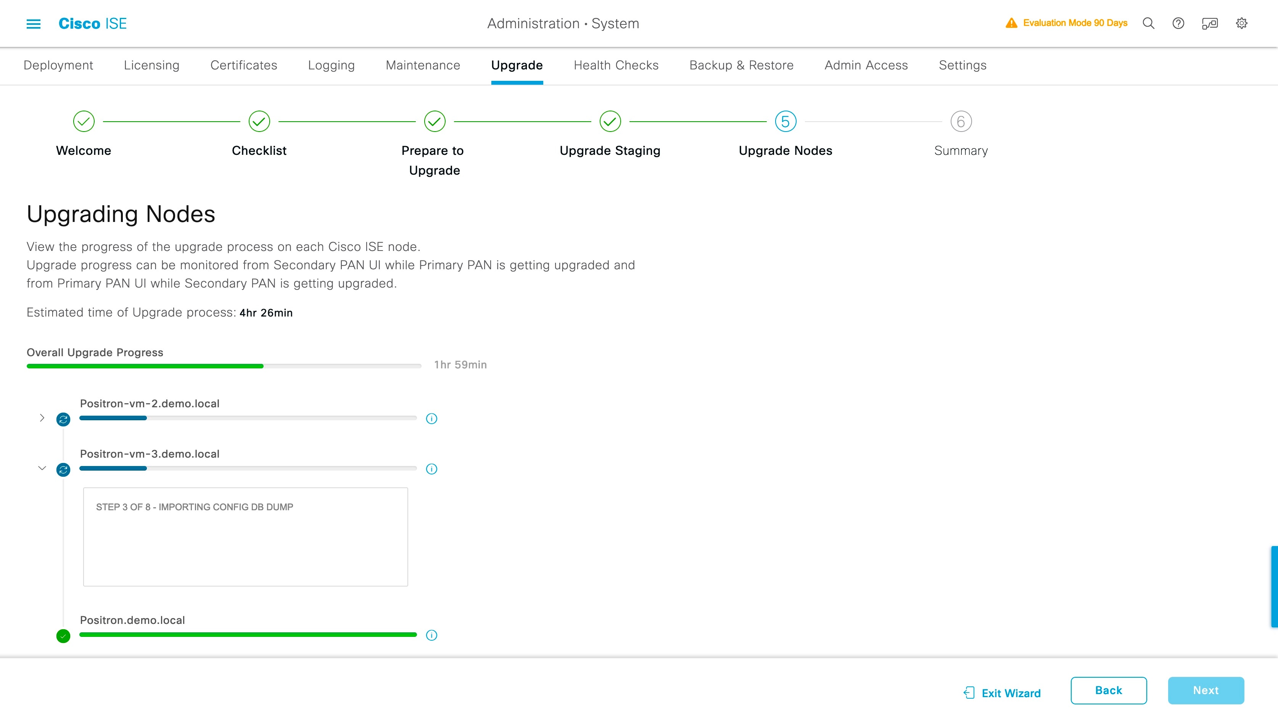This screenshot has width=1278, height=720.
Task: Click the step 5 Upgrade Nodes circle
Action: click(x=785, y=122)
